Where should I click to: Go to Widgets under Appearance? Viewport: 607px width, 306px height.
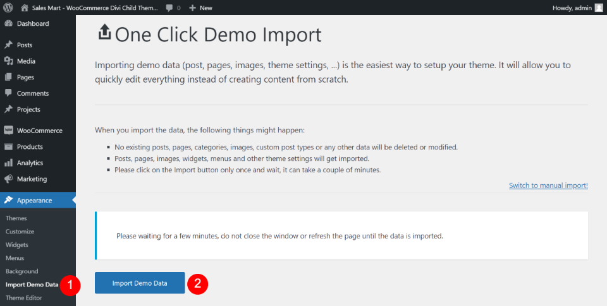(17, 245)
